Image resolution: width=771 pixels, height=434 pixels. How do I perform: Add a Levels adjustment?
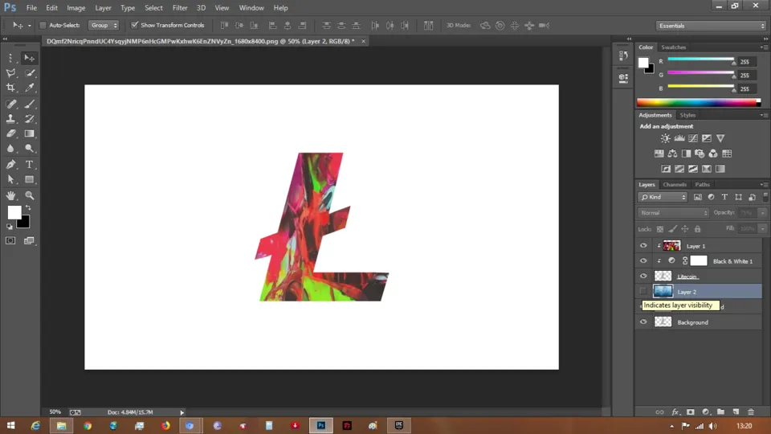coord(679,138)
